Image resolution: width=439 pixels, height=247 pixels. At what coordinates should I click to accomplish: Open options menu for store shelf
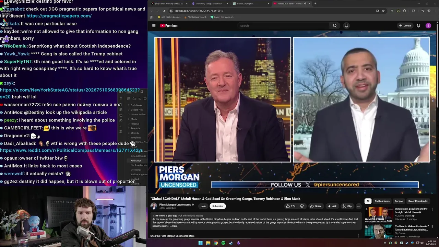click(358, 236)
